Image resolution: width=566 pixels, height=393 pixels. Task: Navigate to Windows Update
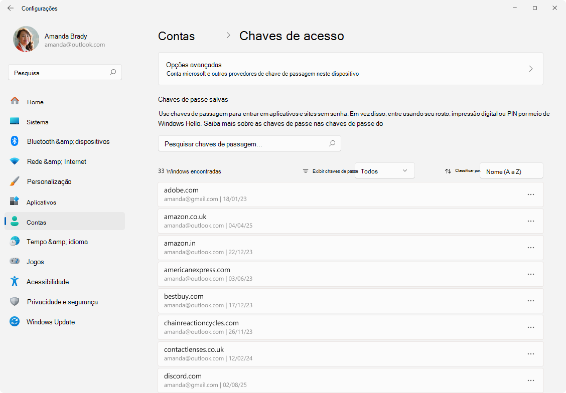point(65,322)
